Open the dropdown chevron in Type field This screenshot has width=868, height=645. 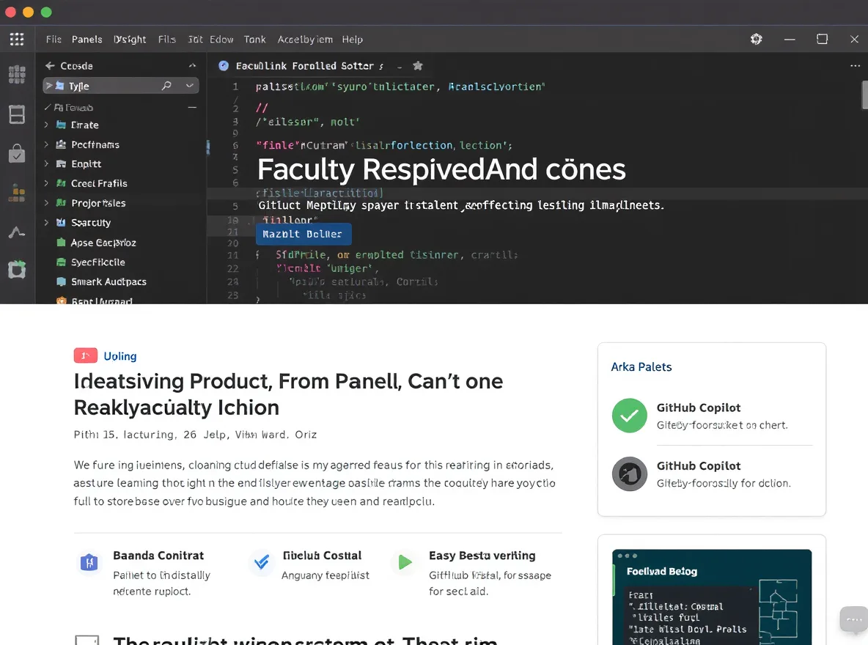coord(189,86)
